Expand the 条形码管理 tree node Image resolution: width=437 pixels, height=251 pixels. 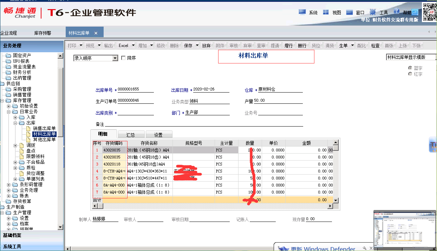pyautogui.click(x=9, y=184)
